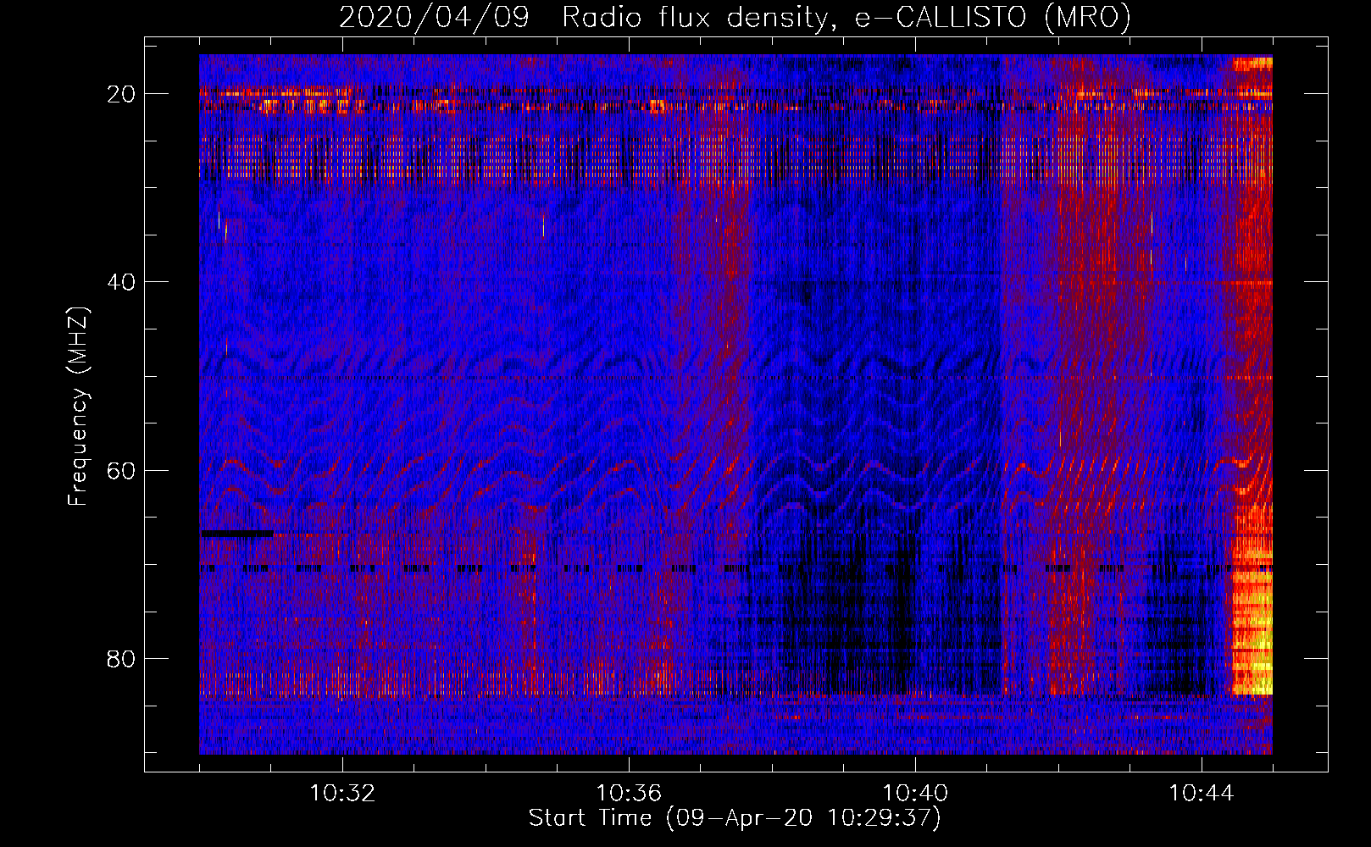Click the 'Start Time (09-Apr-20 10:29:37)' x-axis label
1371x847 pixels.
pyautogui.click(x=735, y=818)
